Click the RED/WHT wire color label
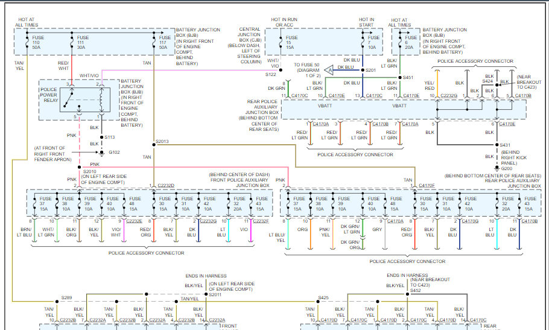Screen dimensions: 549x330 point(63,66)
